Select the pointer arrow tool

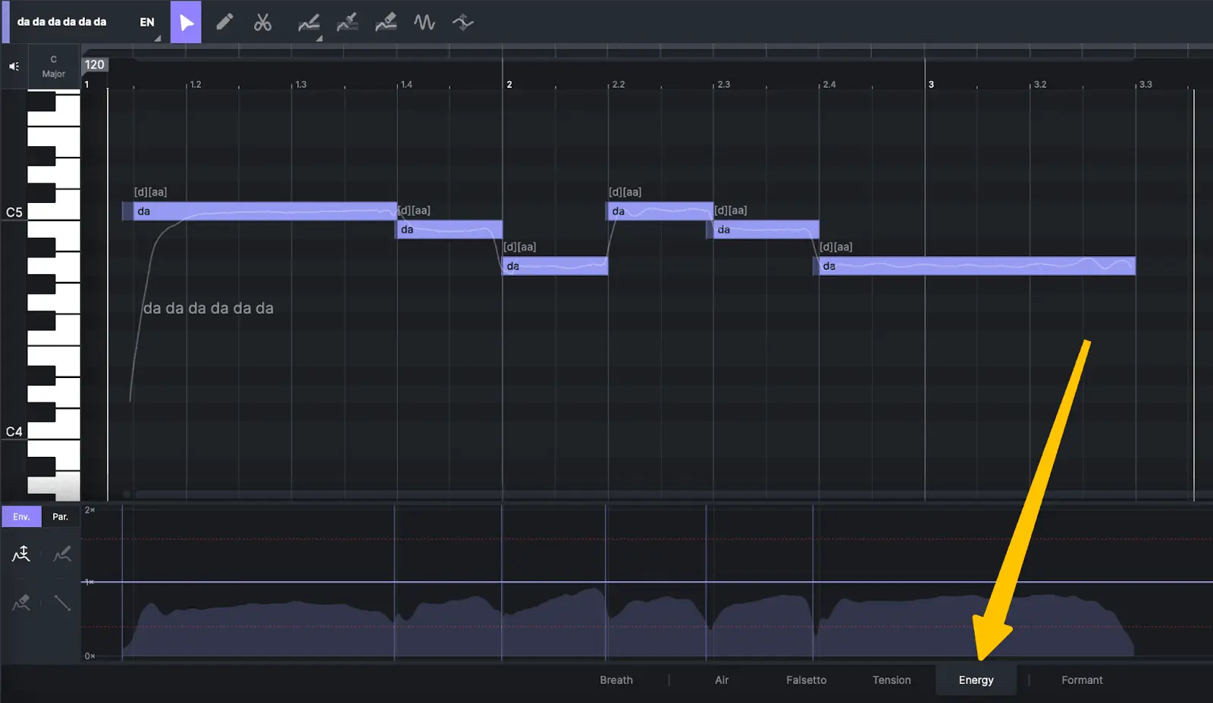point(186,22)
